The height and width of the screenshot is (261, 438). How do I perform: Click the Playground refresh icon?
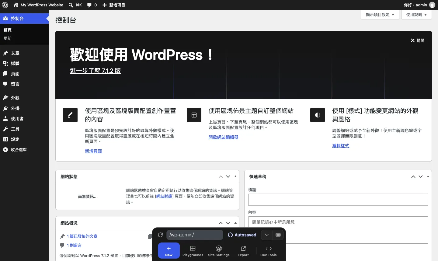(x=161, y=235)
